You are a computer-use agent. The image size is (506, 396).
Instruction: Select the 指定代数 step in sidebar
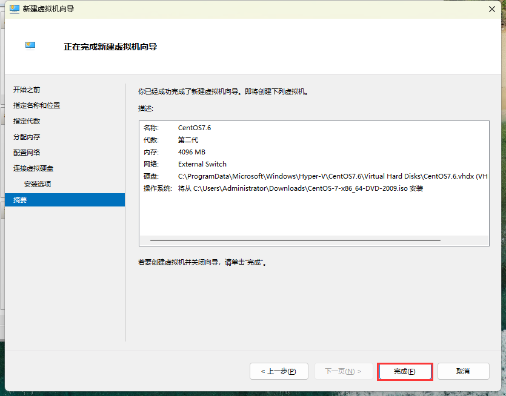[x=27, y=121]
